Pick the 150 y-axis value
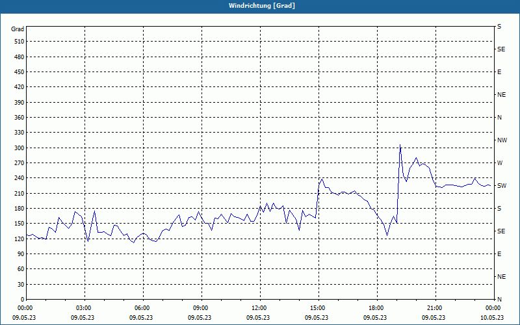Screen dimensions: 520x325 19,224
